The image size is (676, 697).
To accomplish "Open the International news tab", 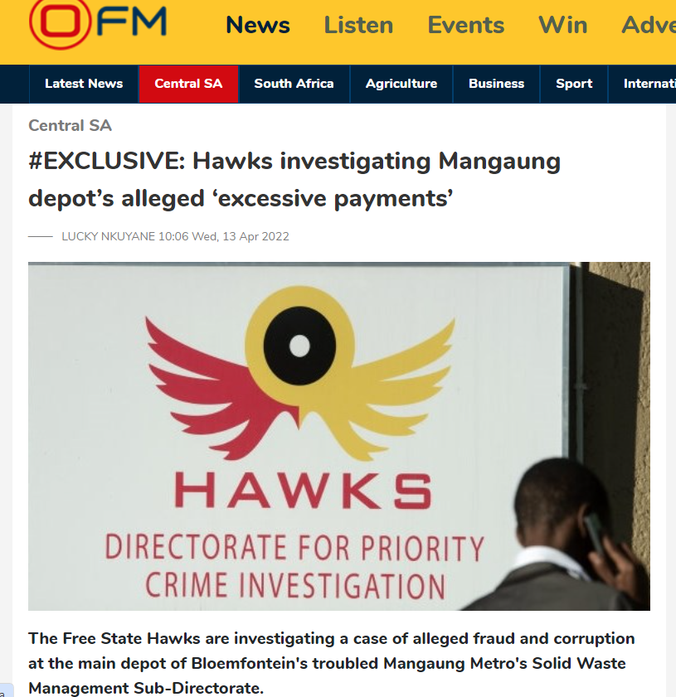I will [x=643, y=84].
